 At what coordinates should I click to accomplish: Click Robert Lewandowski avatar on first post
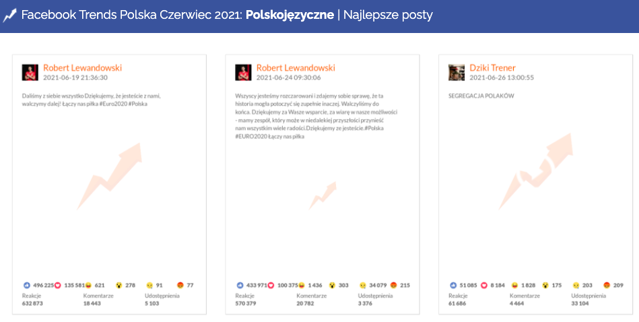[30, 72]
